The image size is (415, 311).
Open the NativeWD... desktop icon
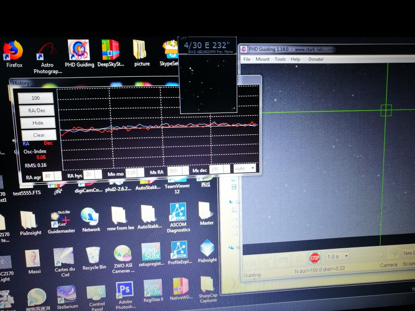tap(181, 289)
